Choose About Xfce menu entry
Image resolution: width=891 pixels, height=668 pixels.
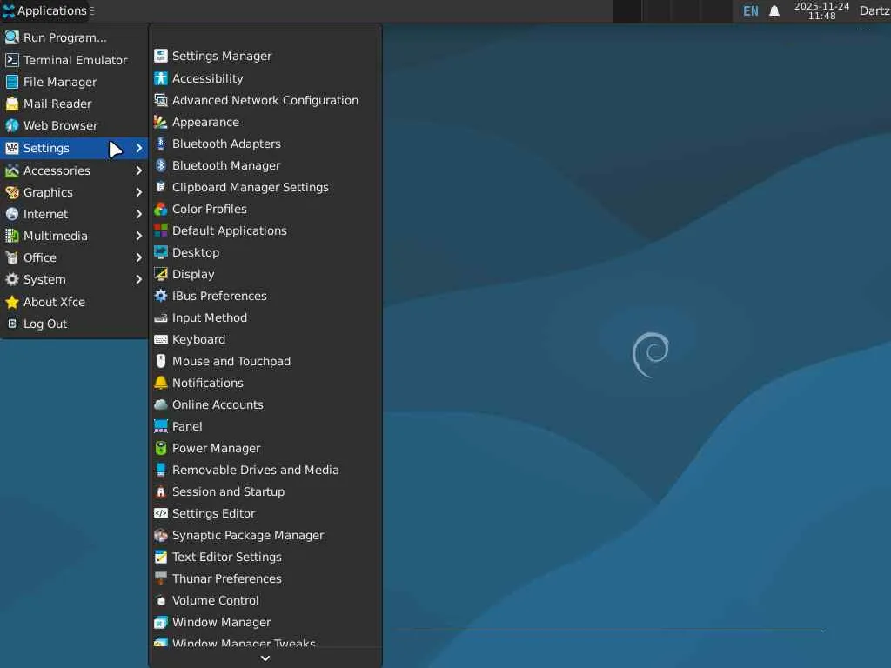(x=74, y=302)
